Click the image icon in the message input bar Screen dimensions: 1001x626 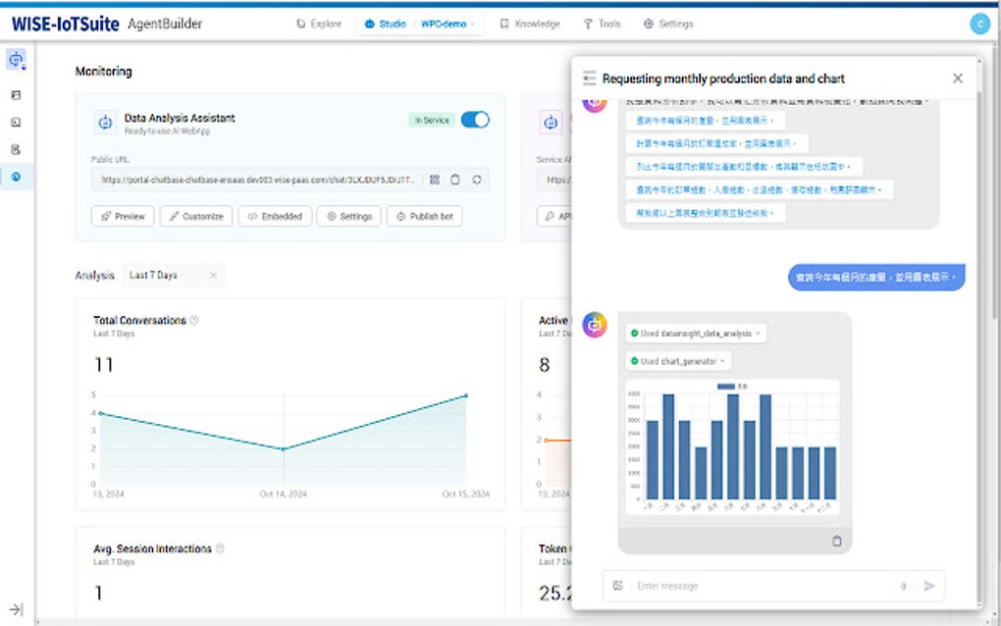pyautogui.click(x=616, y=585)
